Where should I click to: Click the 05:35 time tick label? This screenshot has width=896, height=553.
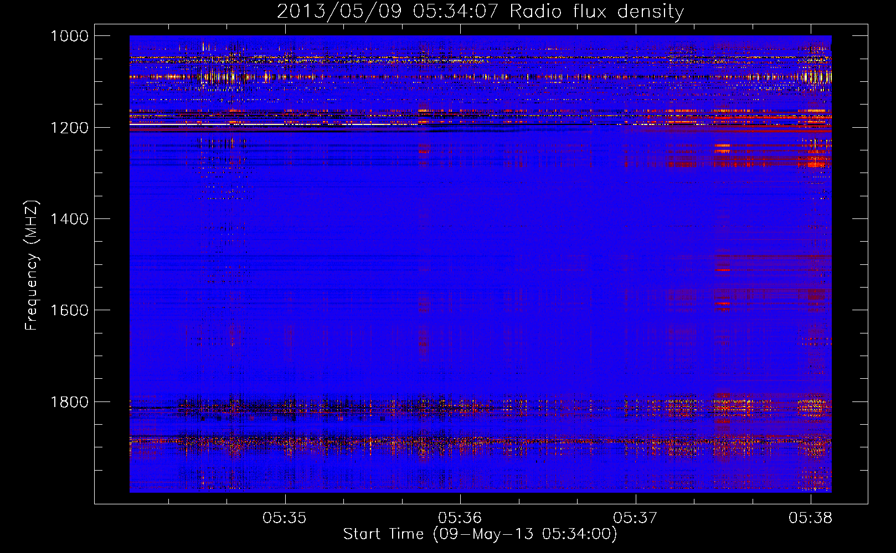click(x=285, y=518)
